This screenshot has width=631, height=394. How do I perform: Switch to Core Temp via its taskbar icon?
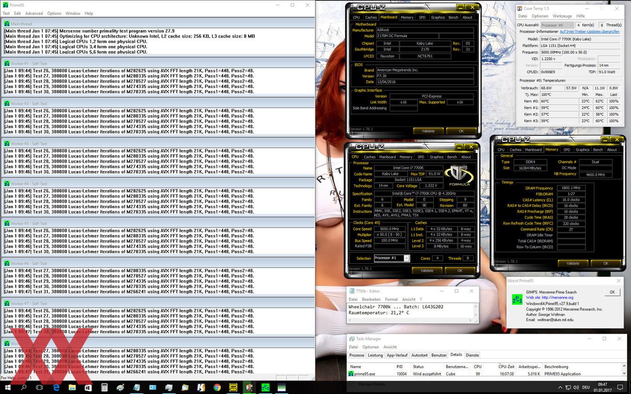pyautogui.click(x=249, y=388)
